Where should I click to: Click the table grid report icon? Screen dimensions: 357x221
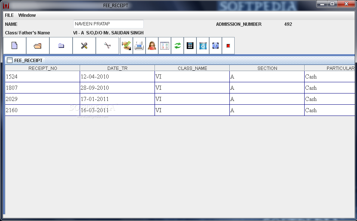coord(165,46)
